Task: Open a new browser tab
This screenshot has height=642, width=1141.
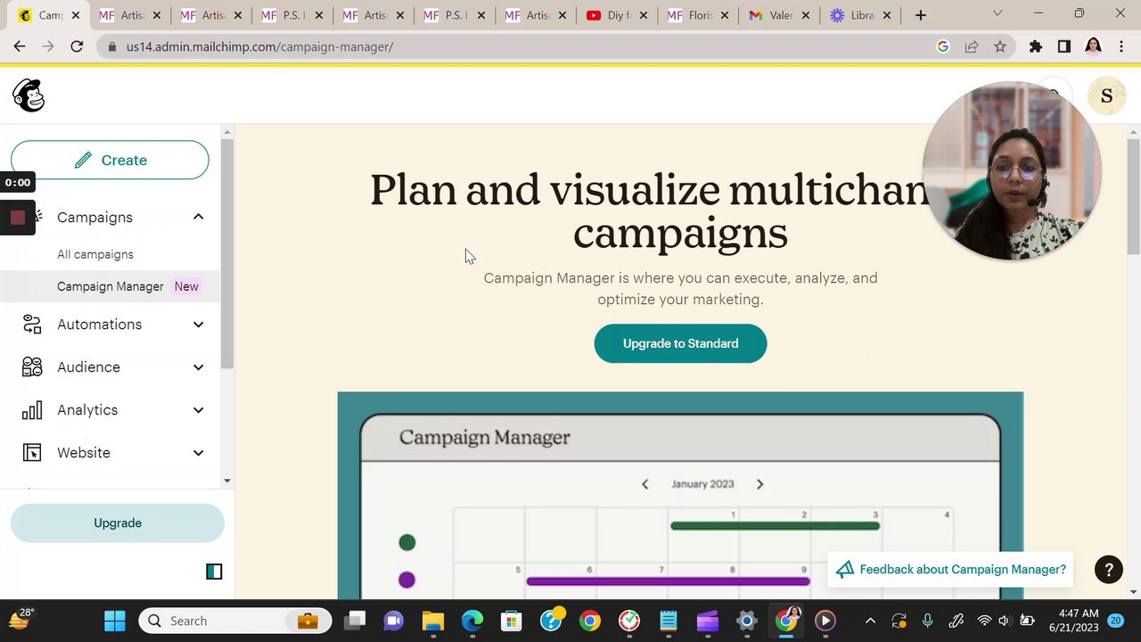Action: pos(921,15)
